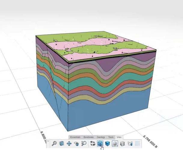
Task: Open the Tools tab
Action: (111, 137)
